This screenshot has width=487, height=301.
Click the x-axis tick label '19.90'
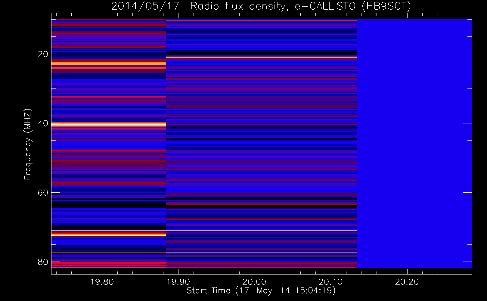click(x=178, y=282)
